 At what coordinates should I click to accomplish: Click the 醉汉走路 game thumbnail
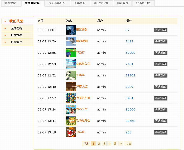click(71, 30)
